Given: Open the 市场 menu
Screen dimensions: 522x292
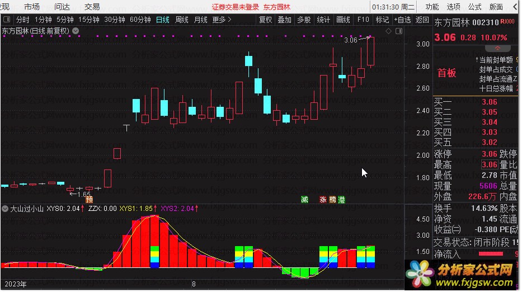Looking at the screenshot, I should click(x=32, y=7).
